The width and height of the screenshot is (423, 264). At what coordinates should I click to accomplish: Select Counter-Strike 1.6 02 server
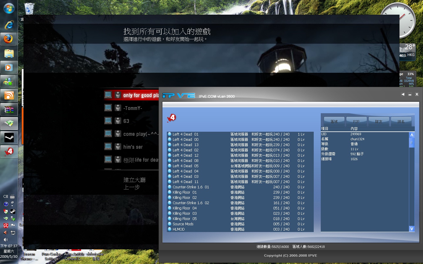click(x=240, y=203)
